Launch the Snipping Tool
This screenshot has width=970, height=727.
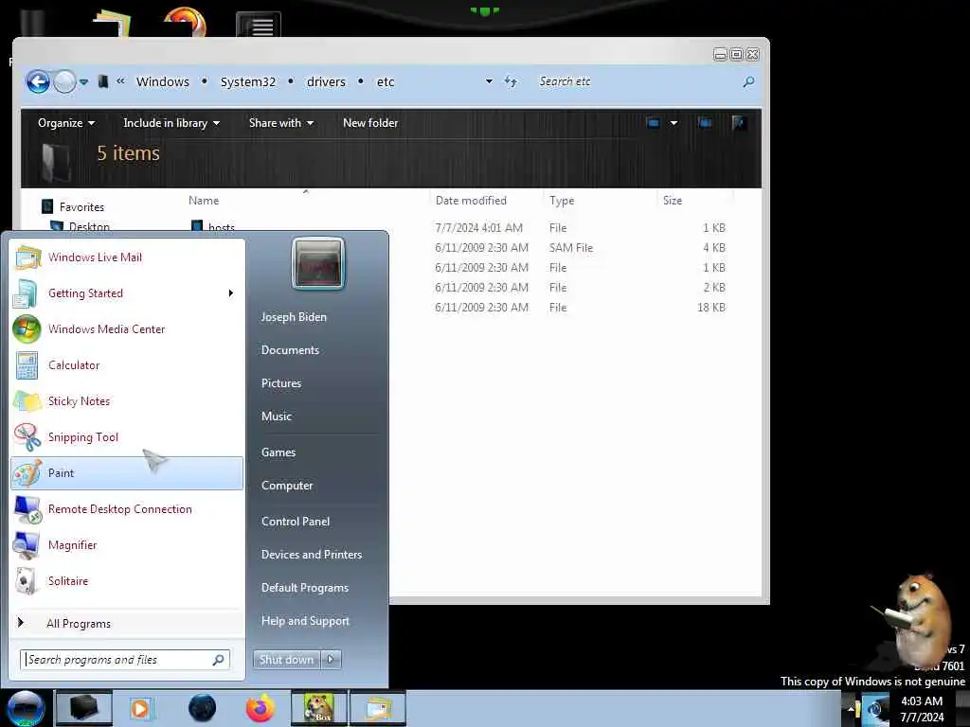coord(127,437)
